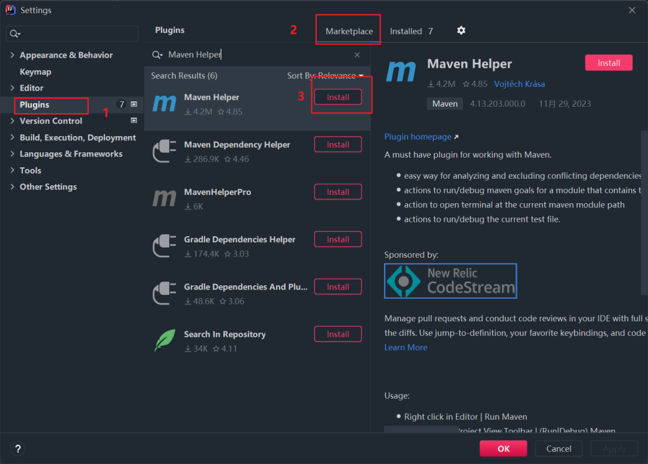The image size is (648, 464).
Task: Click the Cancel button
Action: [x=559, y=449]
